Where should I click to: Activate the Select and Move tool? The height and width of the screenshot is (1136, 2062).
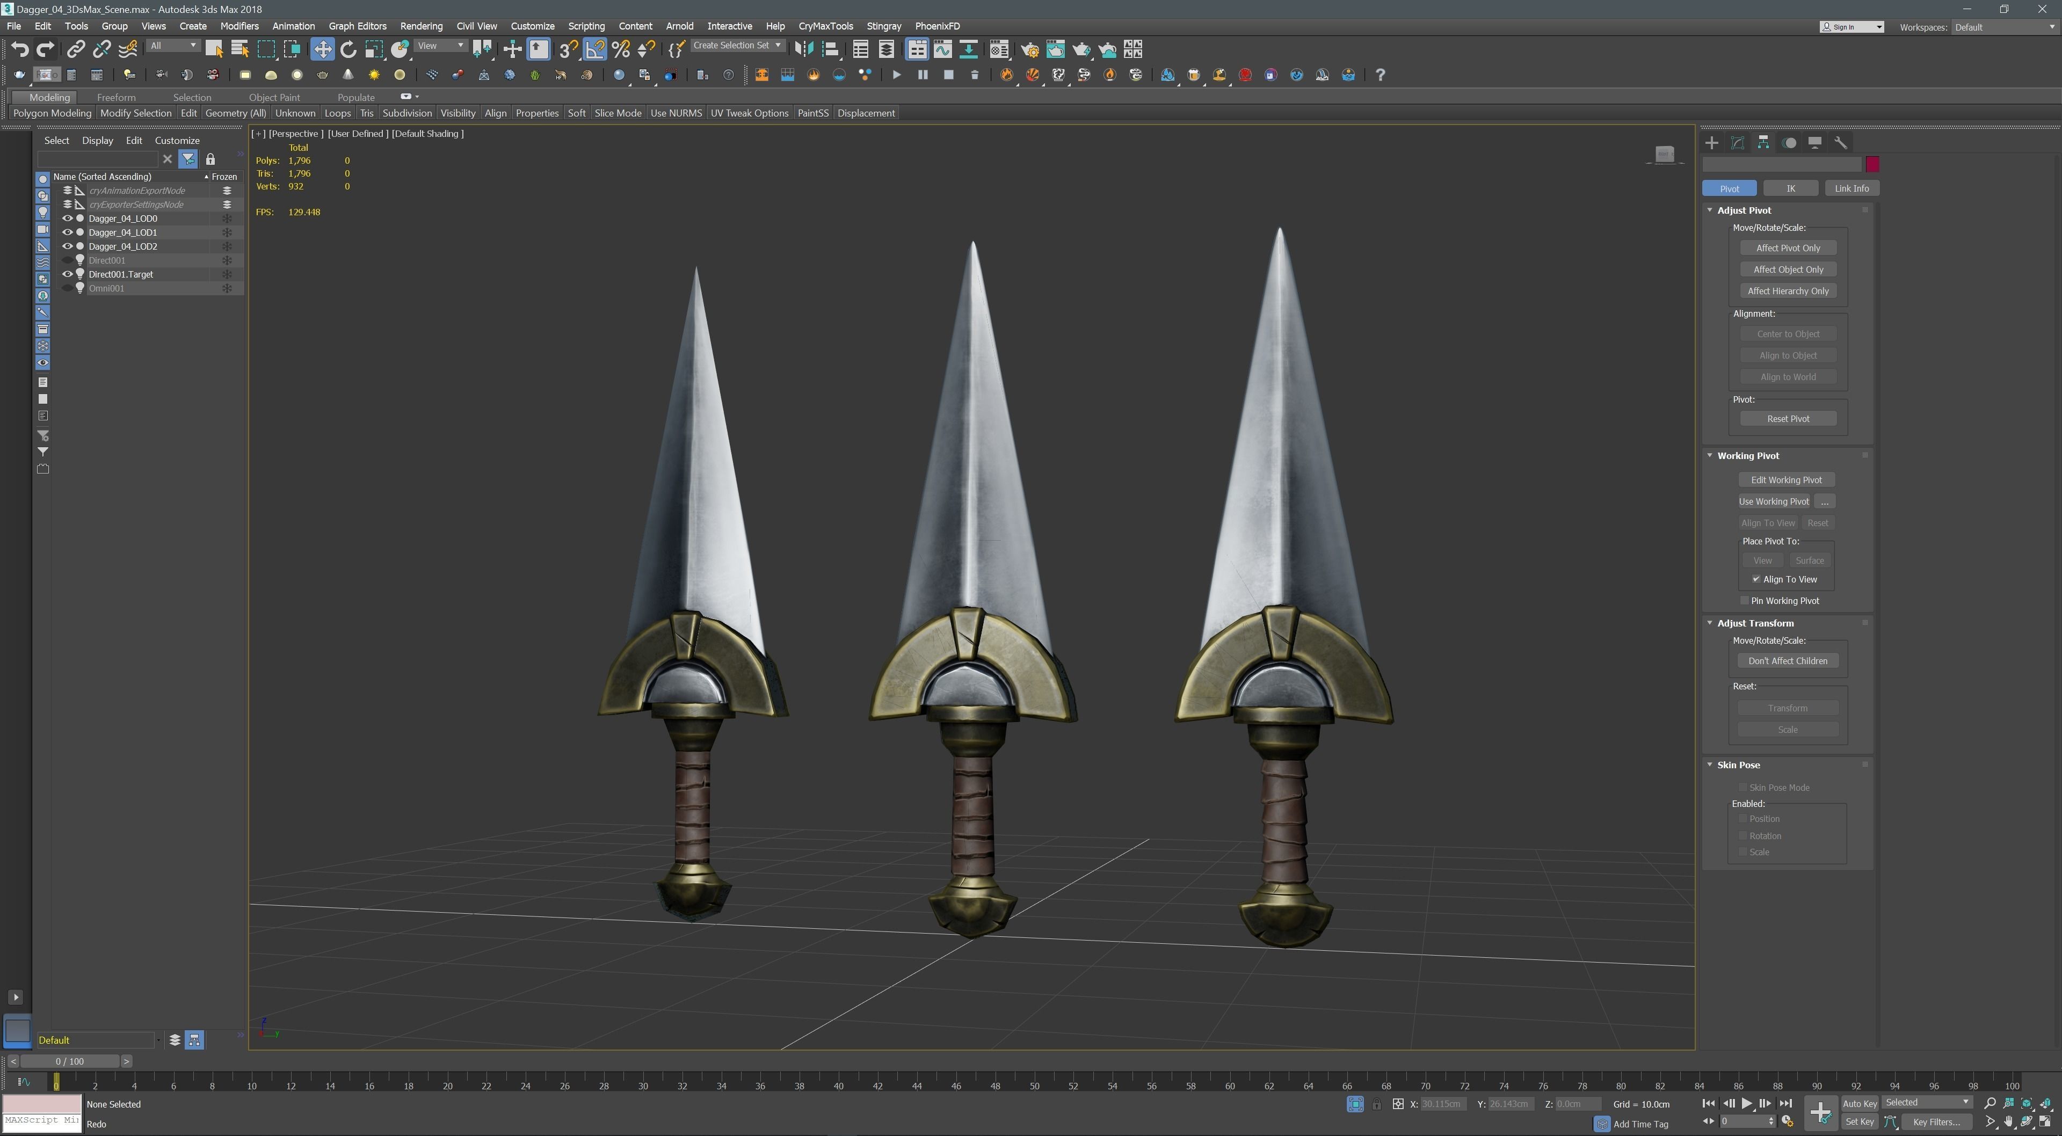tap(322, 49)
